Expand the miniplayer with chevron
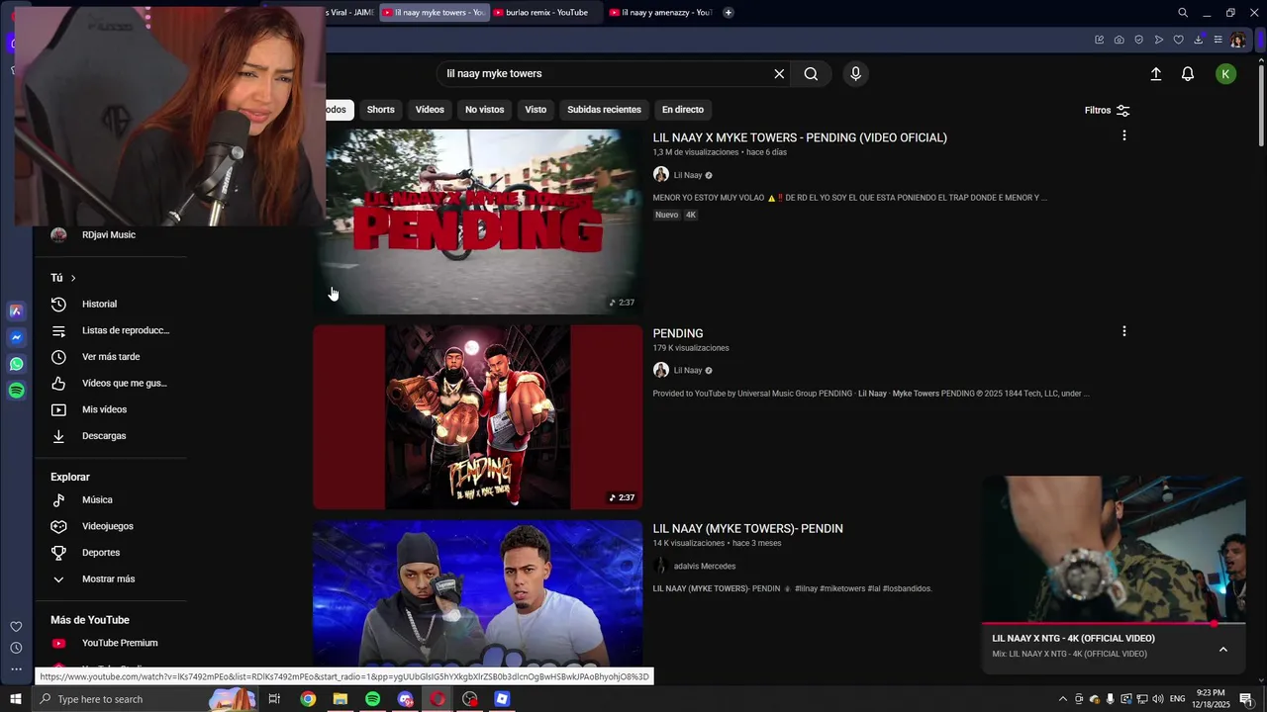This screenshot has height=712, width=1267. click(x=1223, y=650)
